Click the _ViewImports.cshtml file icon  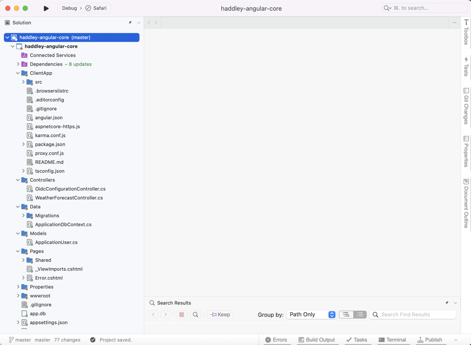click(30, 269)
